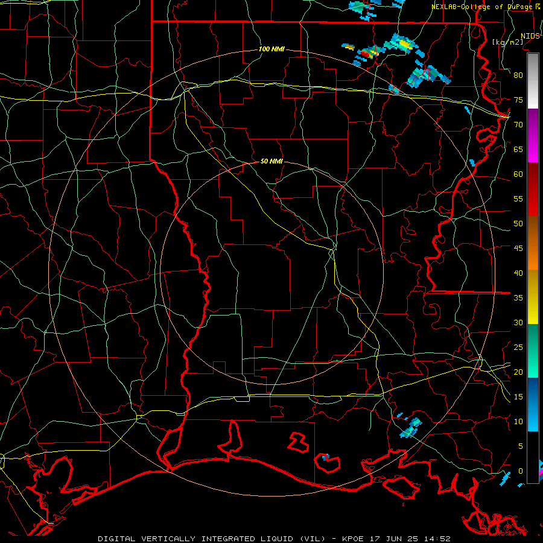
Task: Click the 'KPOE' station identifier in caption
Action: (353, 539)
